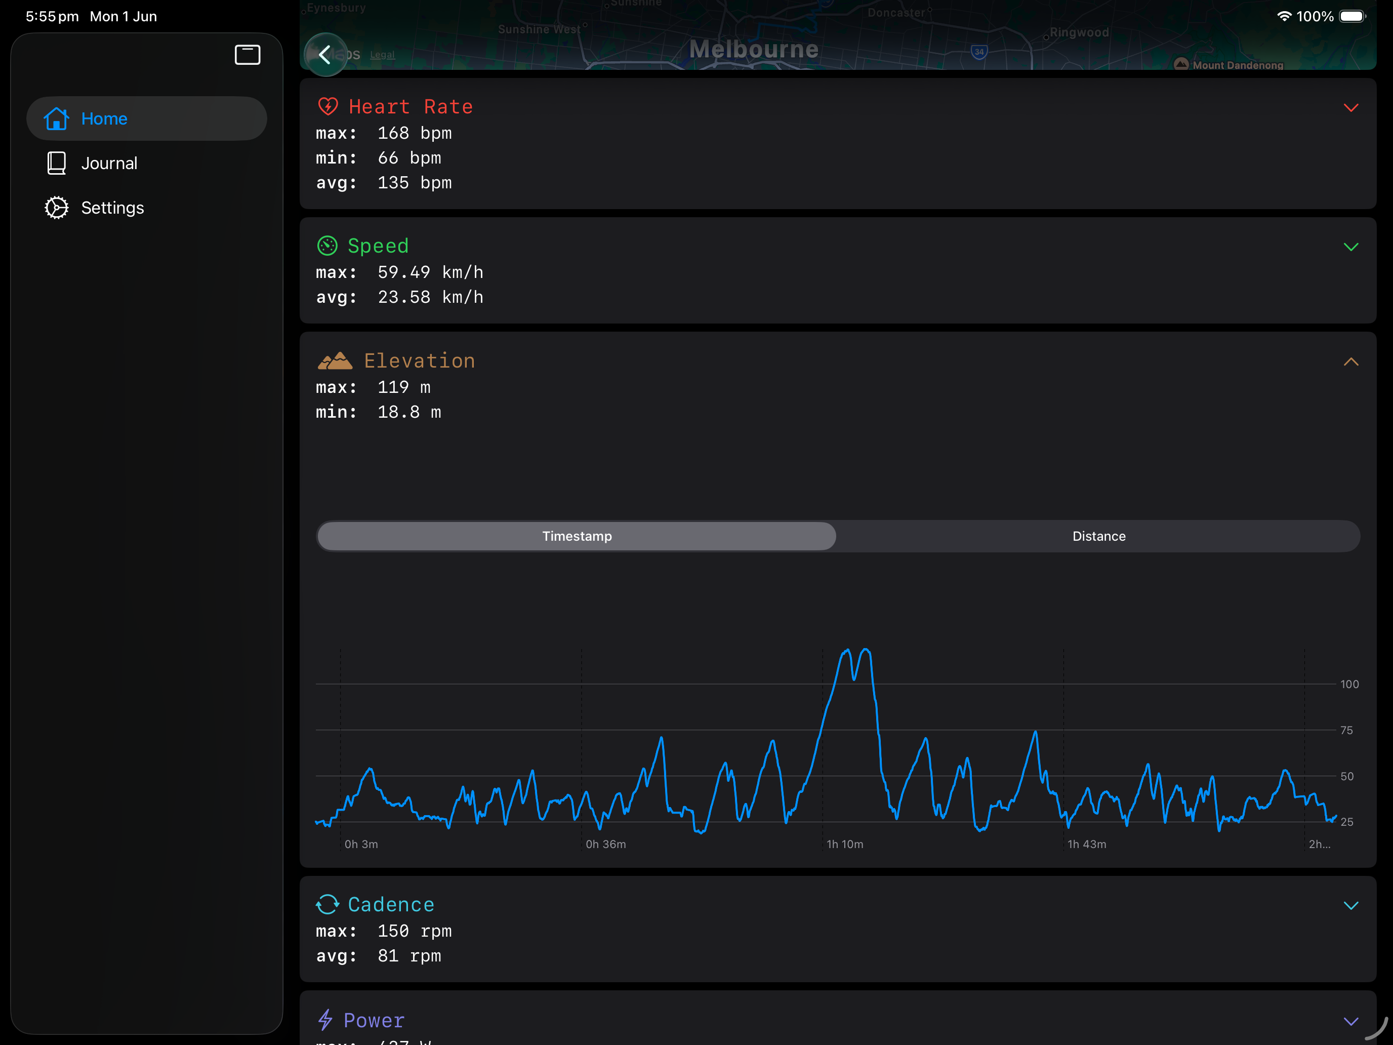1393x1045 pixels.
Task: Click the Heart Rate heart icon
Action: coord(327,106)
